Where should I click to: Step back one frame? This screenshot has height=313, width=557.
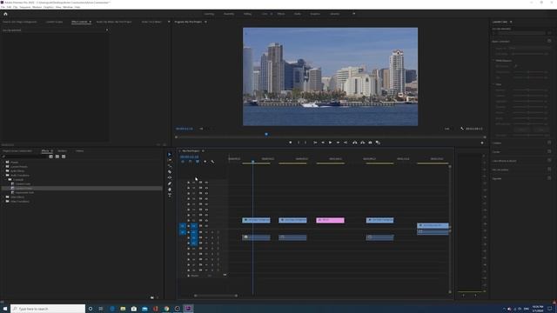pos(323,143)
